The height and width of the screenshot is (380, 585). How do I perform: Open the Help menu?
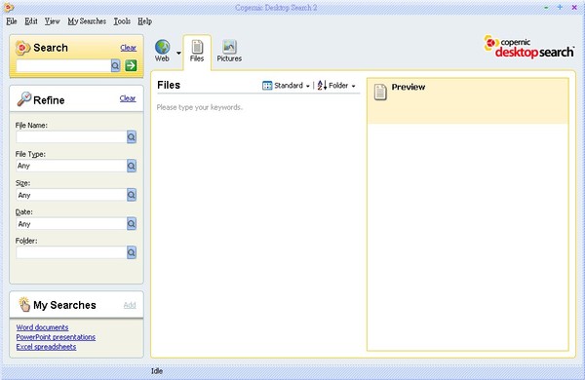coord(144,21)
